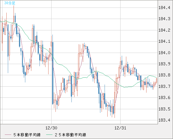Click the green 25-period legend line swatch
173x139 pixels.
pos(49,135)
